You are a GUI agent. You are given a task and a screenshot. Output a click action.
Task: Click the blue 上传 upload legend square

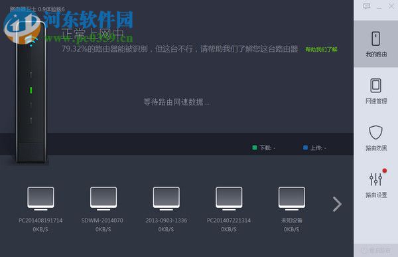coord(305,147)
